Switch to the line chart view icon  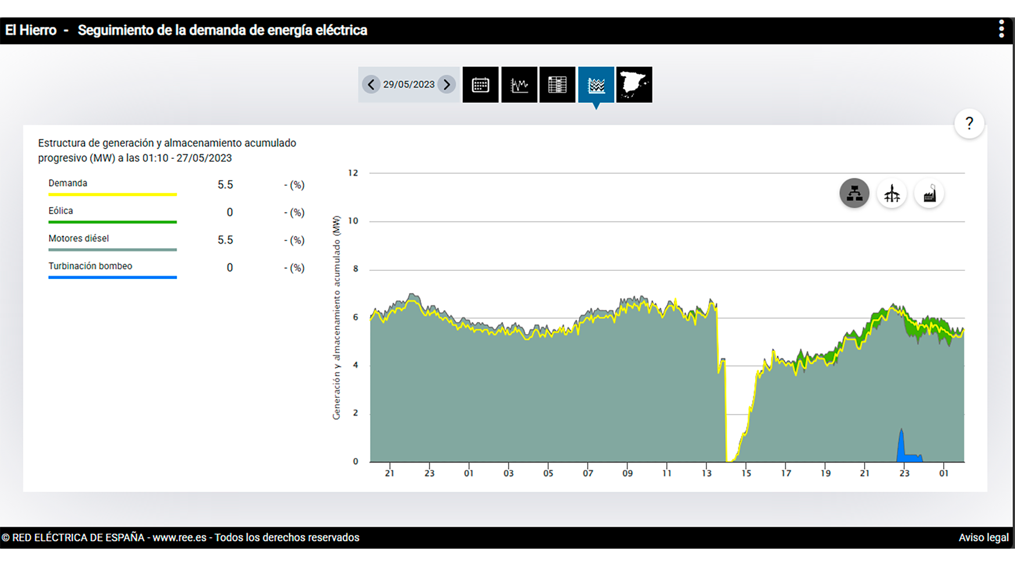coord(519,85)
